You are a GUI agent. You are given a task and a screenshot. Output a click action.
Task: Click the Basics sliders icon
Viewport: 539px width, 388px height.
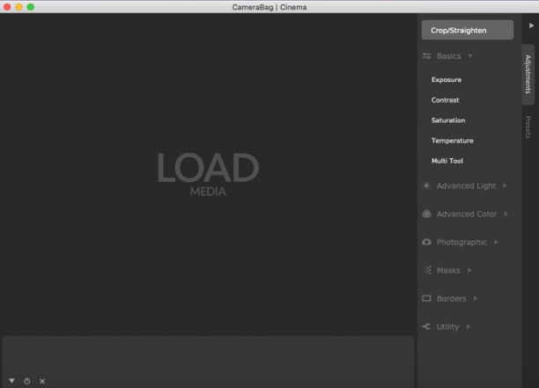click(426, 56)
